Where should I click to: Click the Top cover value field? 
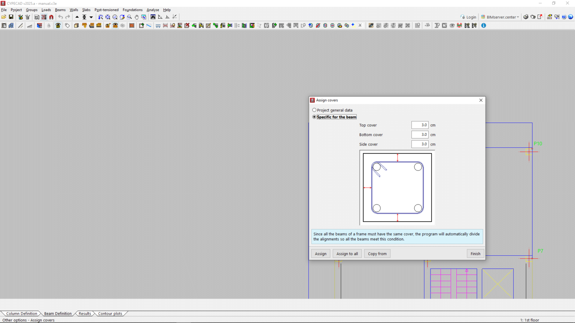pyautogui.click(x=420, y=125)
